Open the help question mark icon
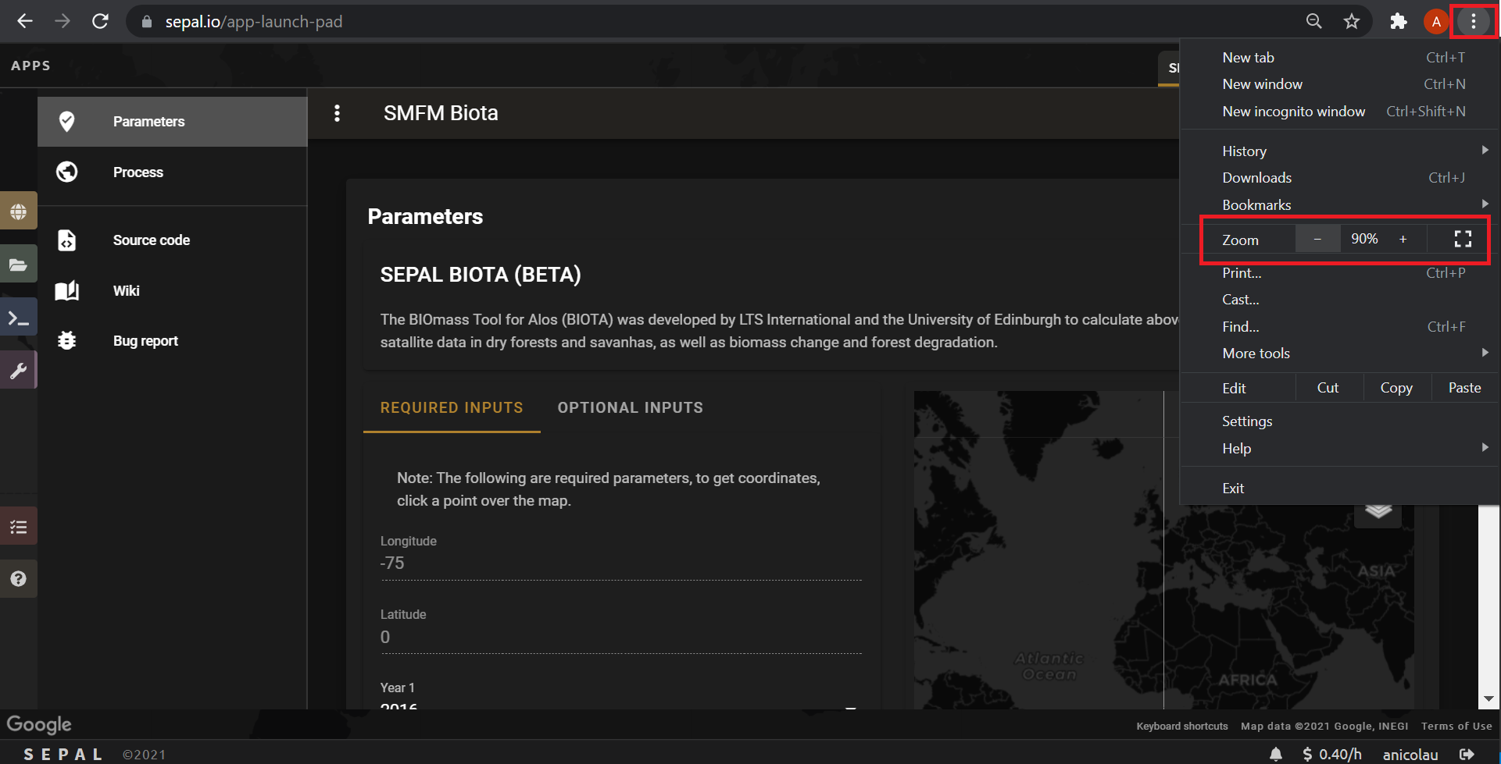Viewport: 1501px width, 764px height. [19, 579]
